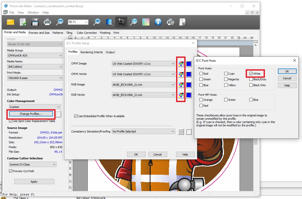Click the plain magnifier glass icon
Screen dimensions: 302x199
134,22
